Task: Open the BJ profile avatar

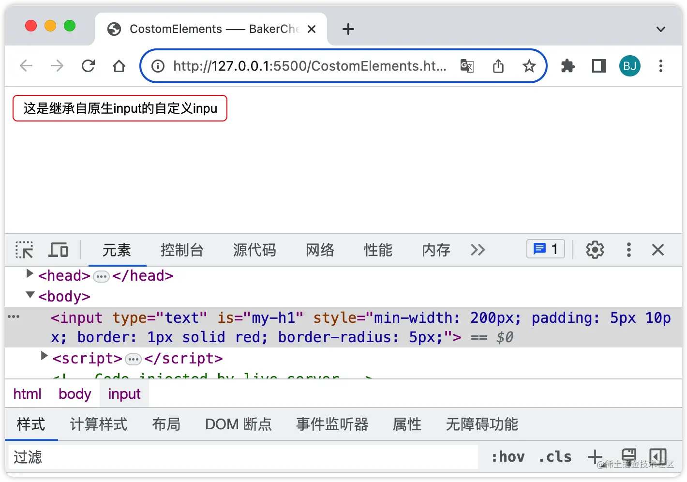Action: point(630,66)
